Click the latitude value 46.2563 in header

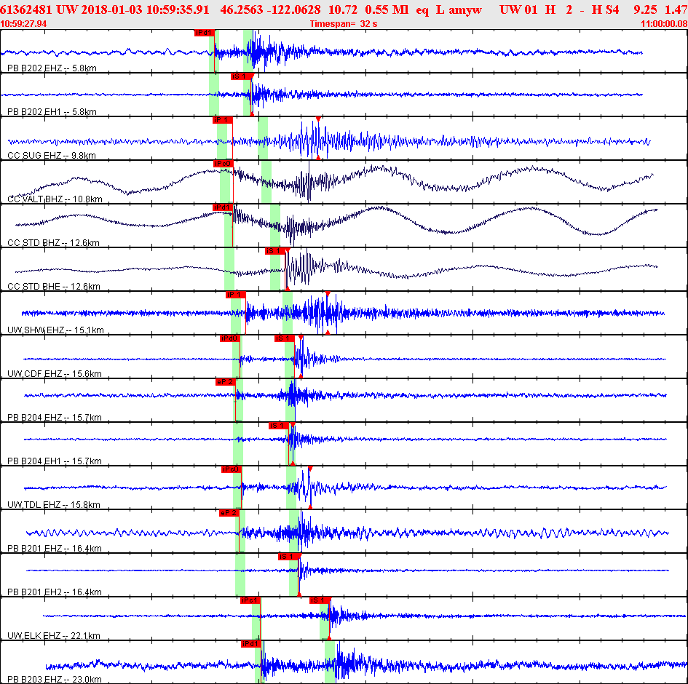tap(242, 9)
